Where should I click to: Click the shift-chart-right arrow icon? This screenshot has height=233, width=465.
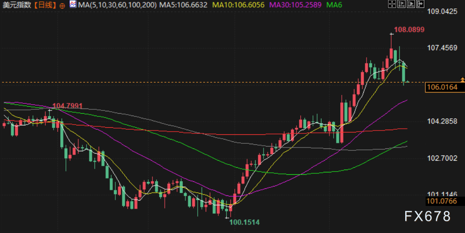[420, 4]
